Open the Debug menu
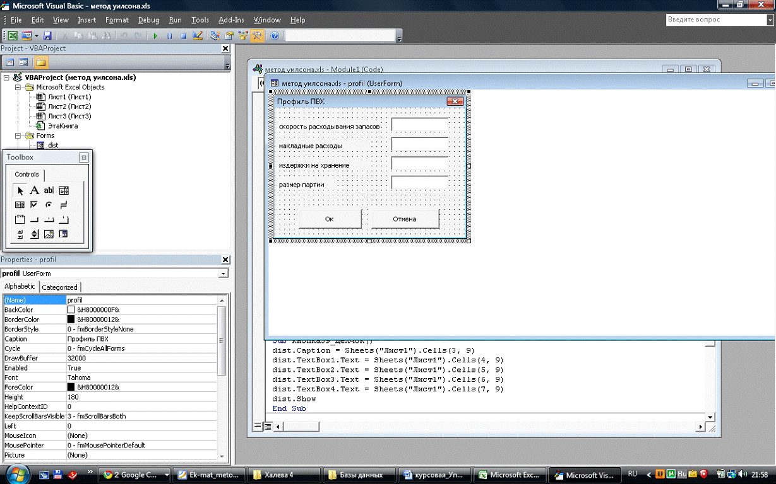The width and height of the screenshot is (776, 484). (x=148, y=20)
